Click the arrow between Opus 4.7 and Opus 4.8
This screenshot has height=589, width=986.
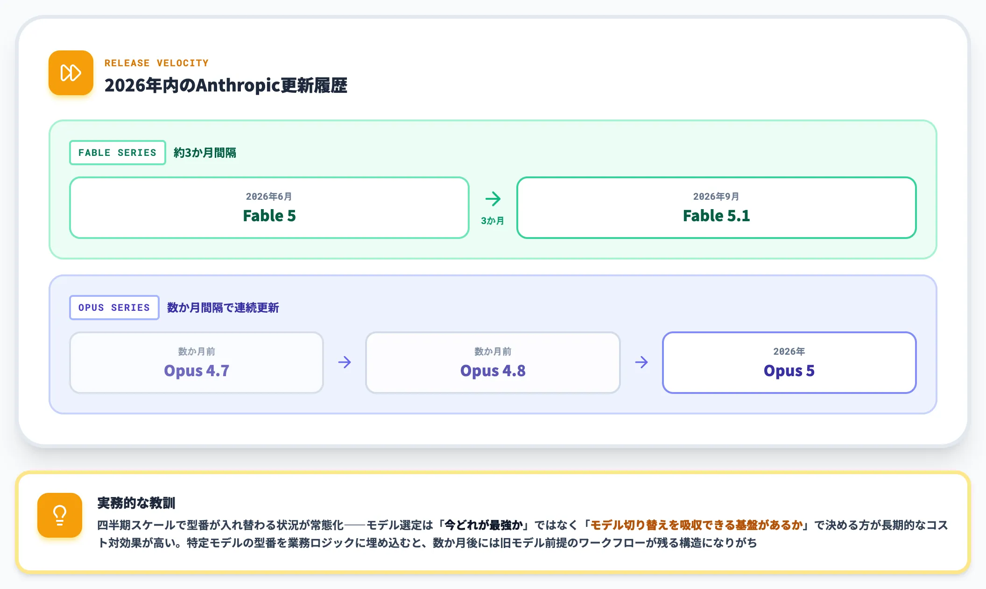[345, 362]
